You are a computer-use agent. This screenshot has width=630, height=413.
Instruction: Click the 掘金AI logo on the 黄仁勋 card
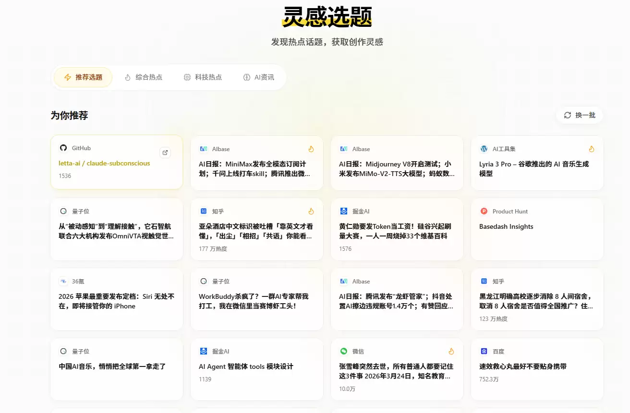tap(344, 211)
